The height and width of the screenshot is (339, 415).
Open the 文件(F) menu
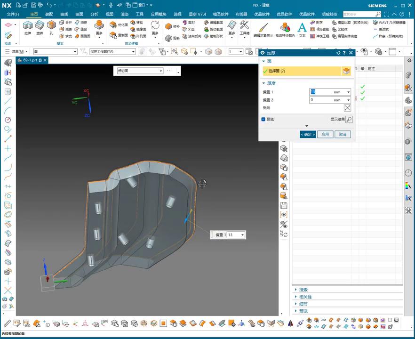pyautogui.click(x=13, y=14)
